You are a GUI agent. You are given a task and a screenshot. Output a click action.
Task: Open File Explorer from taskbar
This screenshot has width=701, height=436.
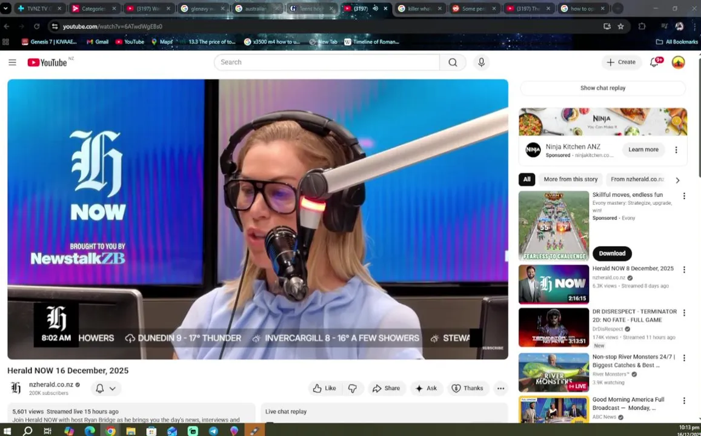(130, 431)
